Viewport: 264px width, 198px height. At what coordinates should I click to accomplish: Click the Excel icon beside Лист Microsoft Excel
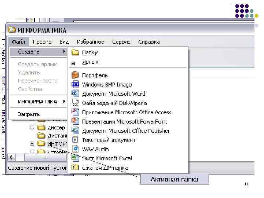pos(75,158)
